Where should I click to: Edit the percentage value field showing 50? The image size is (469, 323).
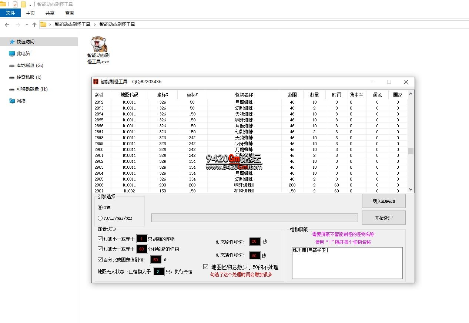click(156, 260)
